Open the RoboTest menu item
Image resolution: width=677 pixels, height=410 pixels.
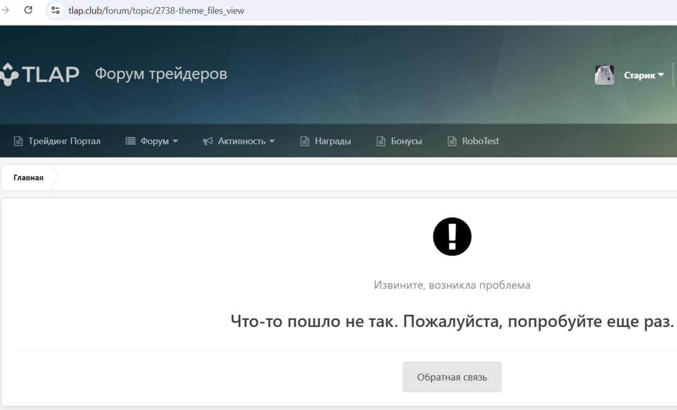(473, 141)
